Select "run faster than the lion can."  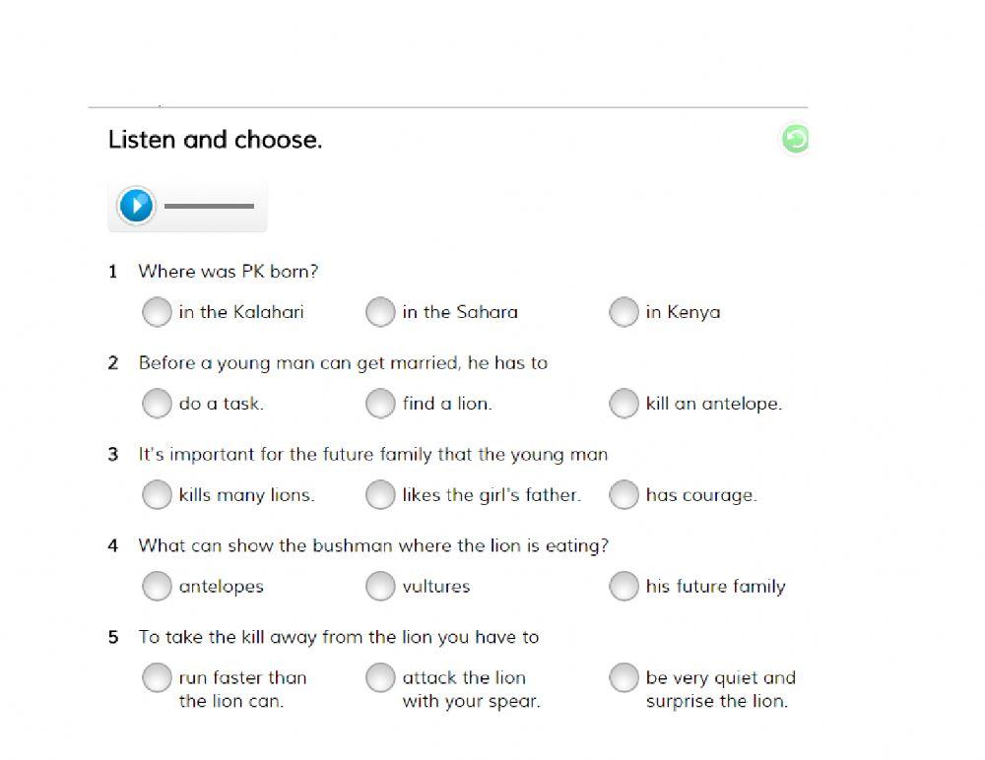(x=157, y=677)
